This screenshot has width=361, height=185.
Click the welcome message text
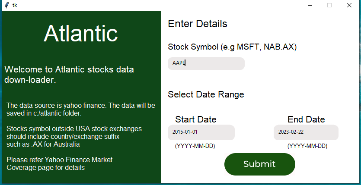click(x=69, y=75)
